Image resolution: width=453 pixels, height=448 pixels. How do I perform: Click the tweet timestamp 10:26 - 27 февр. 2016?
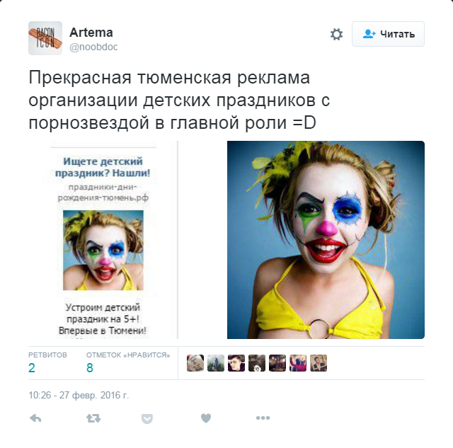point(79,395)
